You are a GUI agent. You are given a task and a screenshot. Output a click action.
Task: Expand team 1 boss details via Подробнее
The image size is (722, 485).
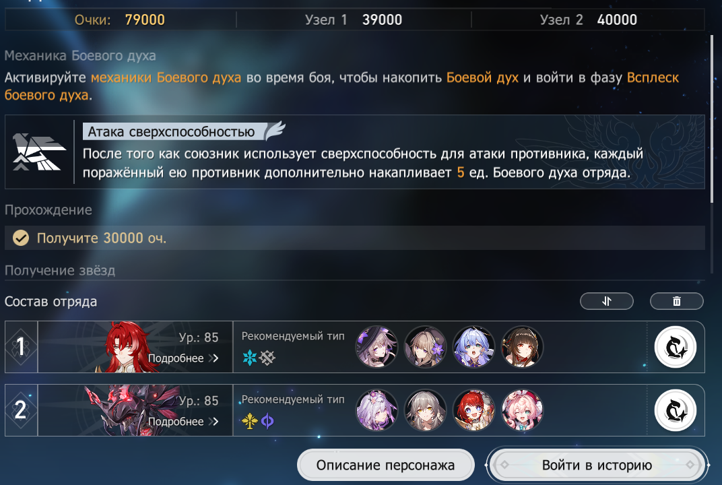[x=183, y=358]
